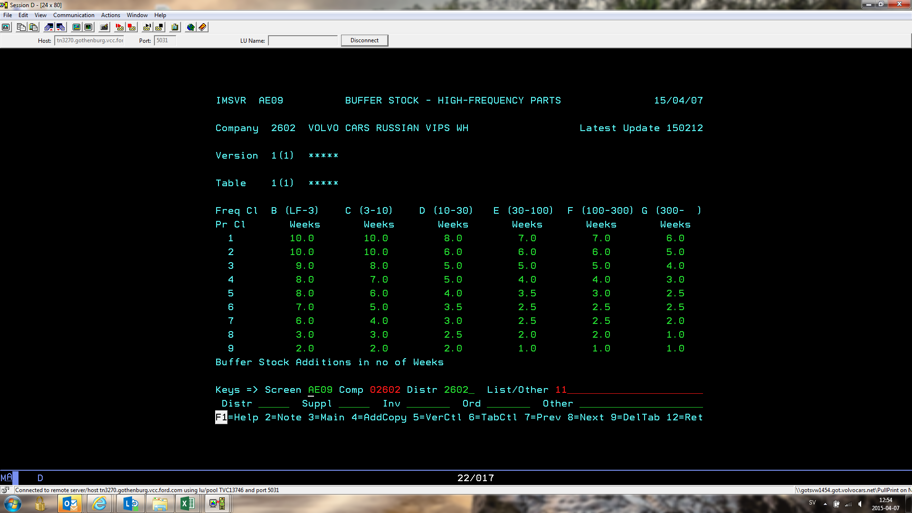Open the Display setup toolbar icon

tap(76, 27)
